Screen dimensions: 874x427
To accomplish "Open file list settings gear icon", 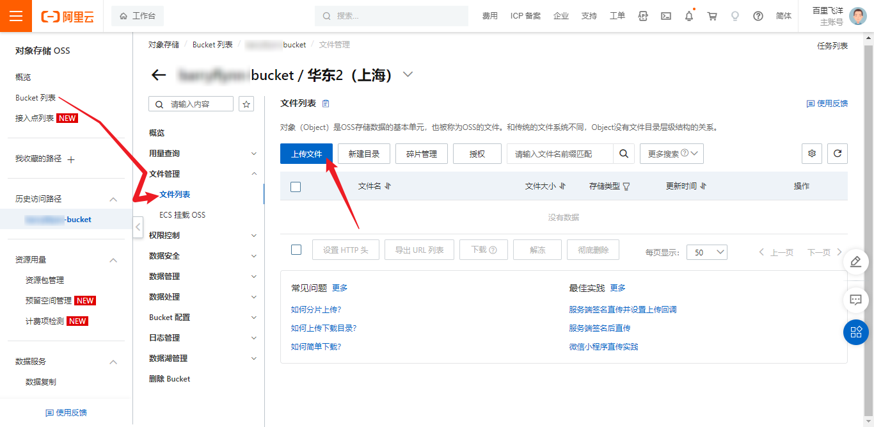I will tap(812, 154).
